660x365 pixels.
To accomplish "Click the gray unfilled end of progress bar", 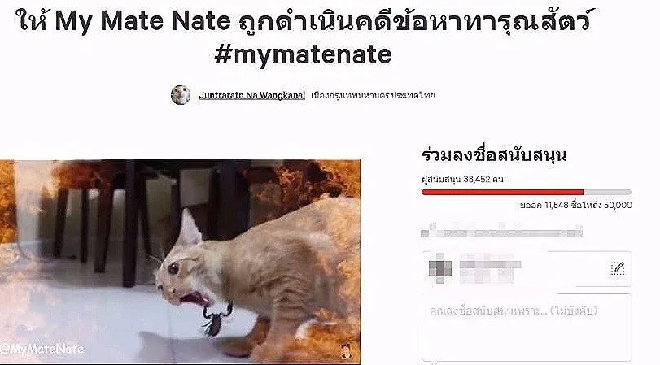I will [x=607, y=192].
